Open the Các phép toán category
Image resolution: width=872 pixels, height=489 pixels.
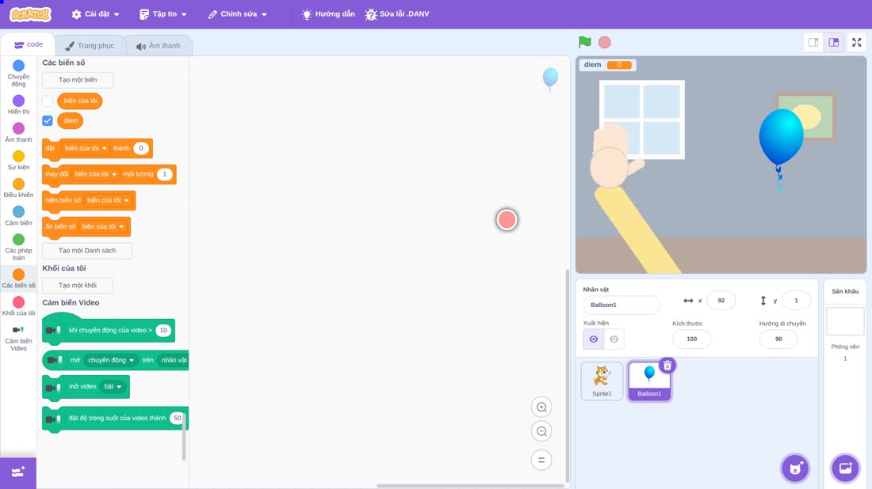tap(18, 247)
